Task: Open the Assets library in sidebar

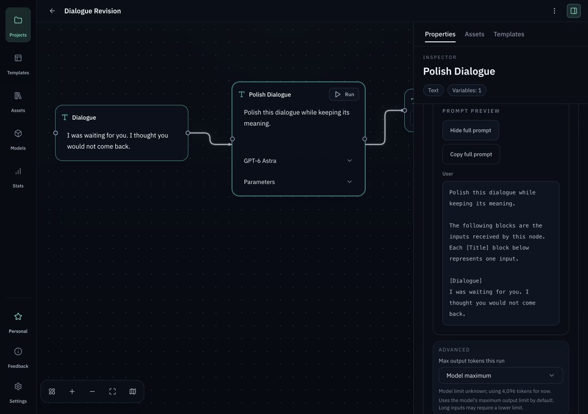Action: point(18,102)
